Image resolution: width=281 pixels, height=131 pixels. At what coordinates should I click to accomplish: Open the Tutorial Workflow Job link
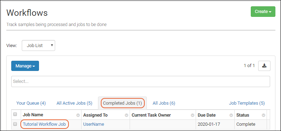[45, 124]
